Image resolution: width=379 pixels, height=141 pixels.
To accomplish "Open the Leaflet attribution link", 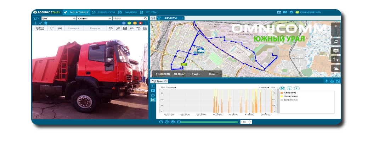I will coord(335,76).
